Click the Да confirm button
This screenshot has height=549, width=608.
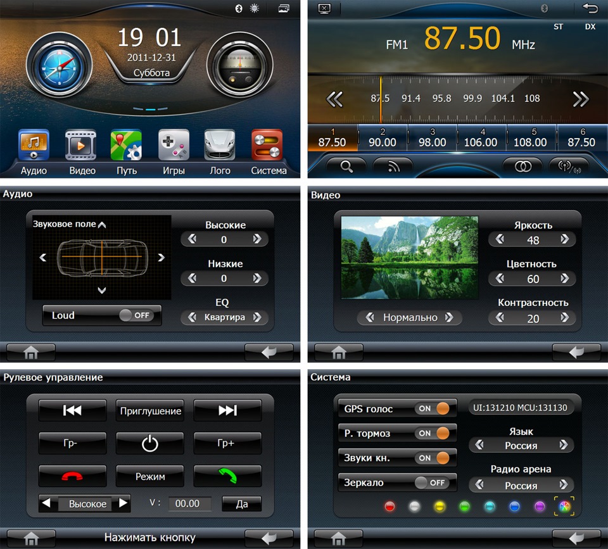(242, 503)
